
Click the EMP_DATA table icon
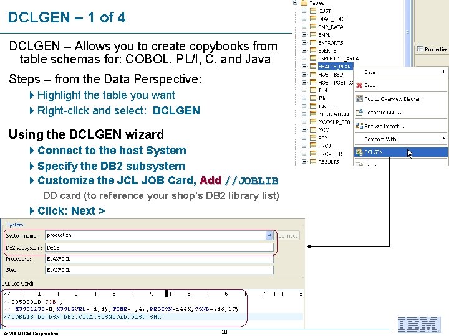pyautogui.click(x=313, y=27)
